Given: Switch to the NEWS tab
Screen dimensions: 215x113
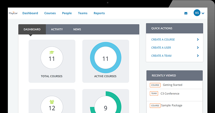Looking at the screenshot, I should tap(77, 29).
